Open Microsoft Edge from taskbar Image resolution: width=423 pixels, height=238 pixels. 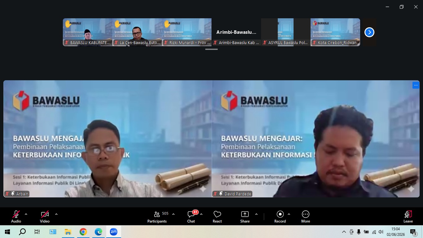(x=98, y=232)
